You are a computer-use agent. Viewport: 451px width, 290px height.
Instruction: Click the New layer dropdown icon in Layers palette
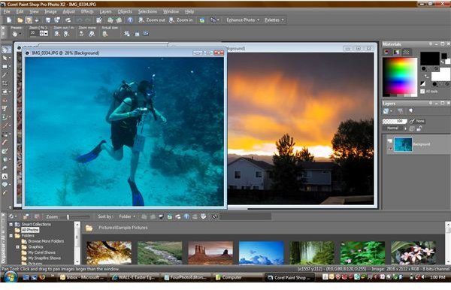(x=387, y=110)
